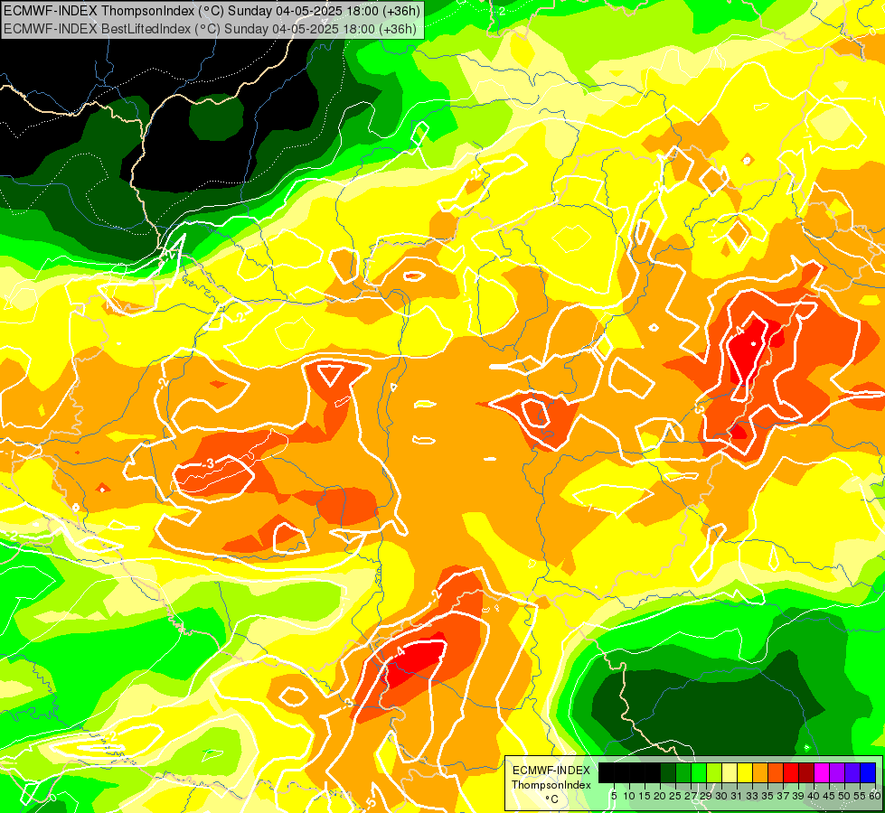Click the legend scale value 30
The height and width of the screenshot is (813, 885).
coord(721,796)
